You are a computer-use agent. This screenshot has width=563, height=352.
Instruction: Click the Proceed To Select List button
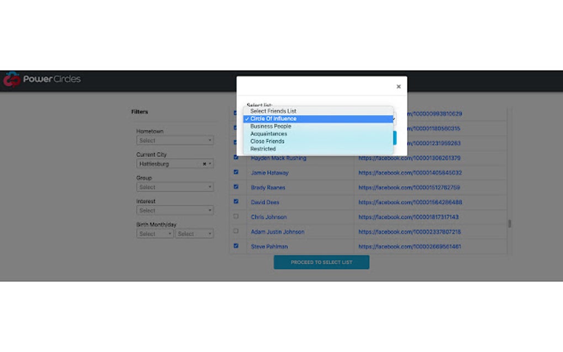(x=321, y=262)
